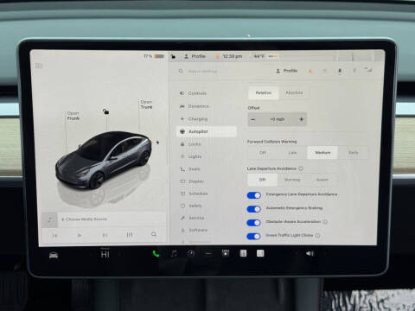
Task: Tap the media album art thumbnail
Action: (x=49, y=219)
